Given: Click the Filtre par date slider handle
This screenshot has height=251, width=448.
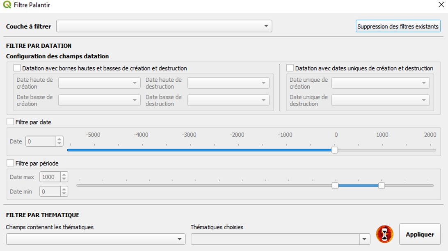Looking at the screenshot, I should [334, 150].
